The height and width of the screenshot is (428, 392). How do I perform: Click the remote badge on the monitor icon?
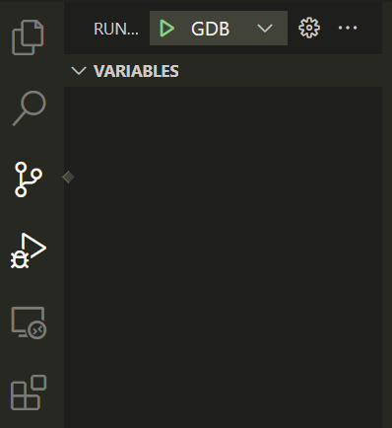click(x=36, y=329)
